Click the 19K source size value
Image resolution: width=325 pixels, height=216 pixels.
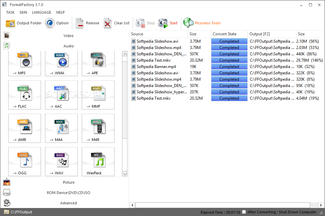(193, 67)
